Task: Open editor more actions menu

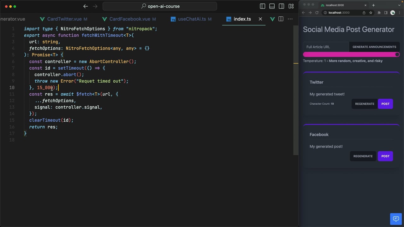Action: (290, 19)
